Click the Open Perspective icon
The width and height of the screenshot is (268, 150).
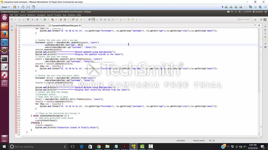(x=255, y=20)
